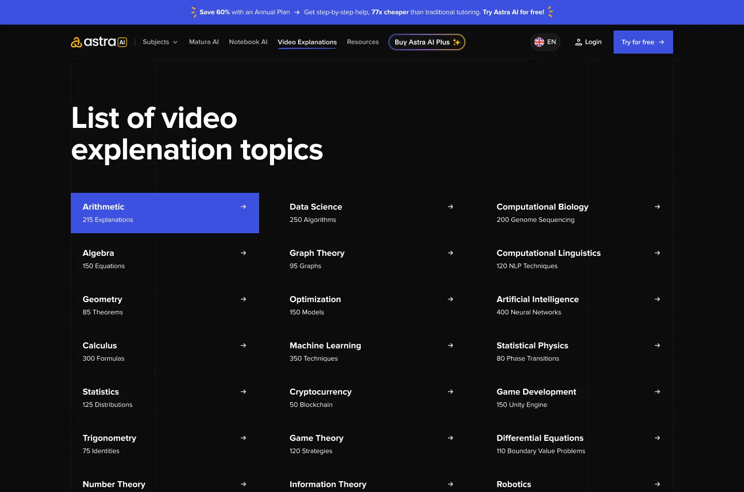744x492 pixels.
Task: Click the arrow icon beside Computational Biology
Action: tap(657, 207)
